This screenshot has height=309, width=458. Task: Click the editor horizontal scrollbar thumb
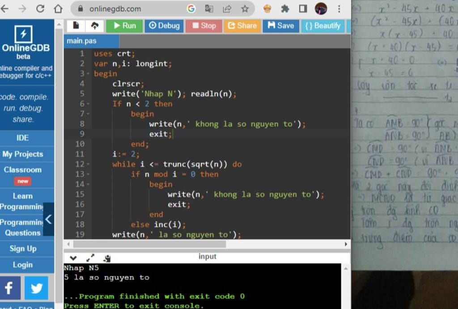pos(149,244)
